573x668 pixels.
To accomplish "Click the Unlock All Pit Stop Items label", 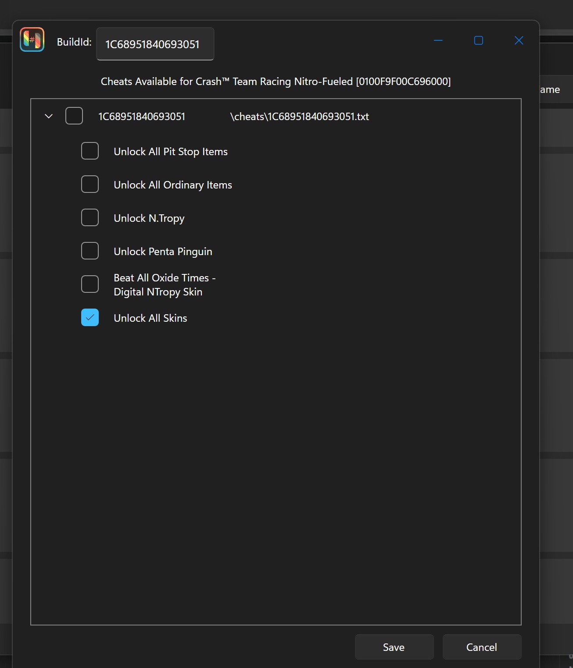I will 171,152.
